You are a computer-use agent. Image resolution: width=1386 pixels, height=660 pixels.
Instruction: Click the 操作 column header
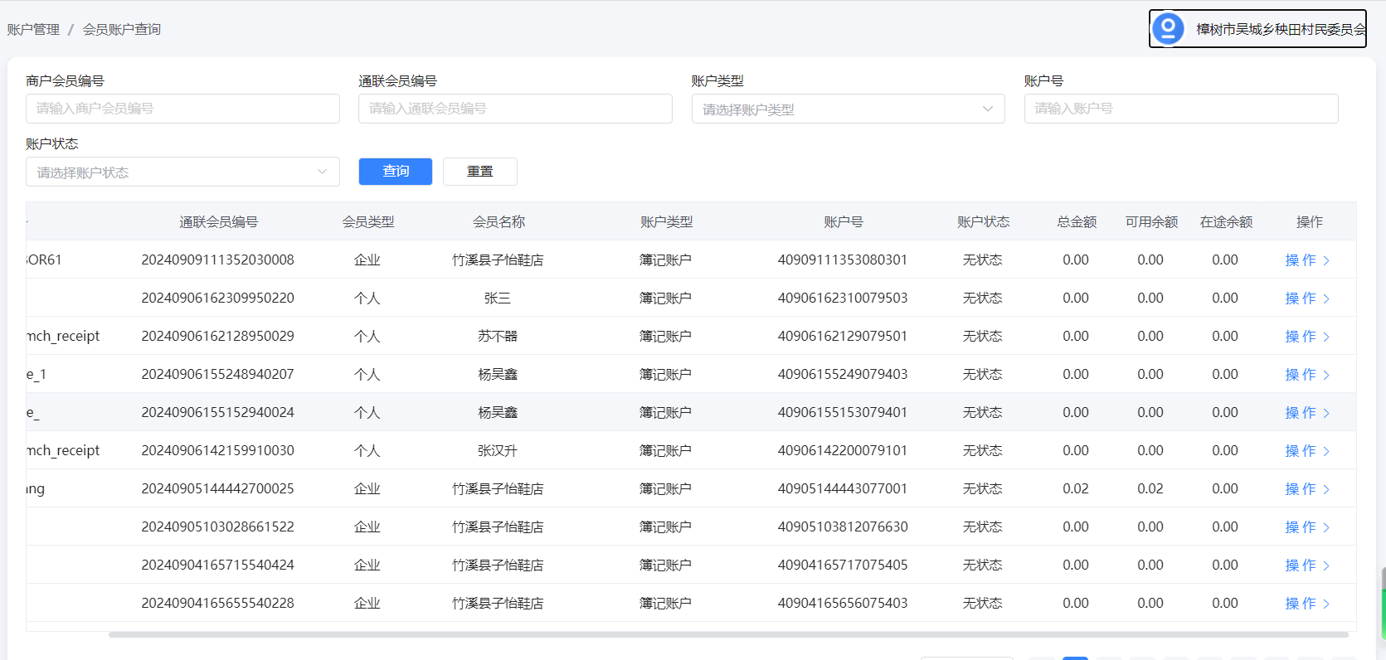[x=1309, y=222]
